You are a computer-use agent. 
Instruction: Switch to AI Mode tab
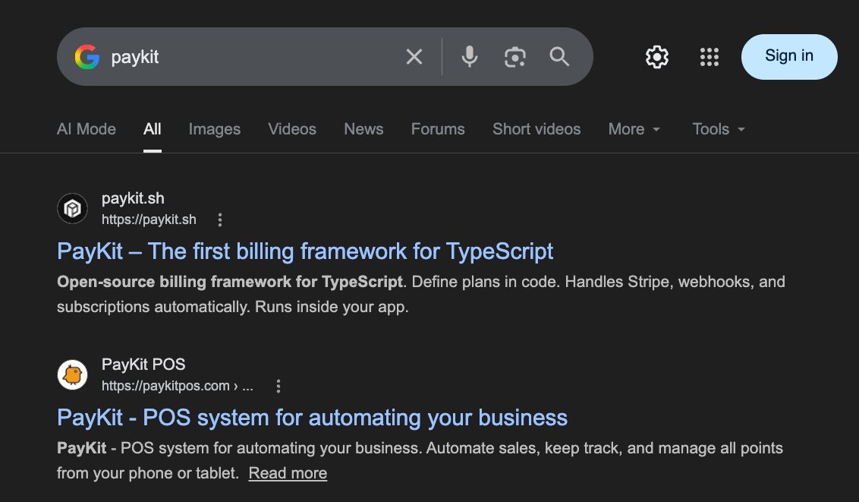[86, 129]
